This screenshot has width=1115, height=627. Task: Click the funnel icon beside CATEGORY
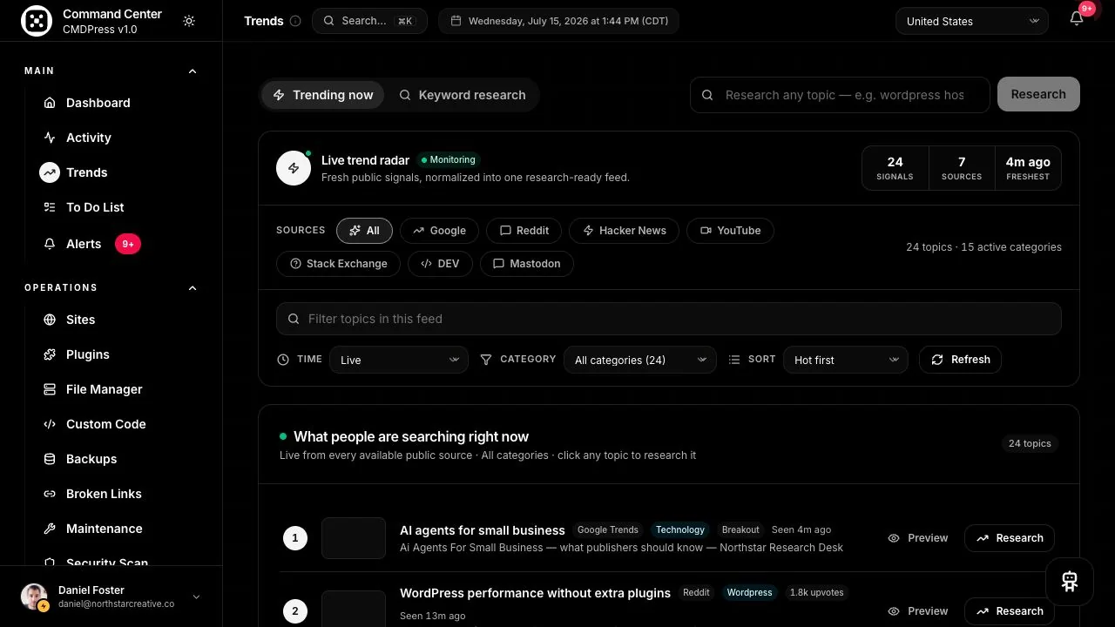pyautogui.click(x=486, y=360)
